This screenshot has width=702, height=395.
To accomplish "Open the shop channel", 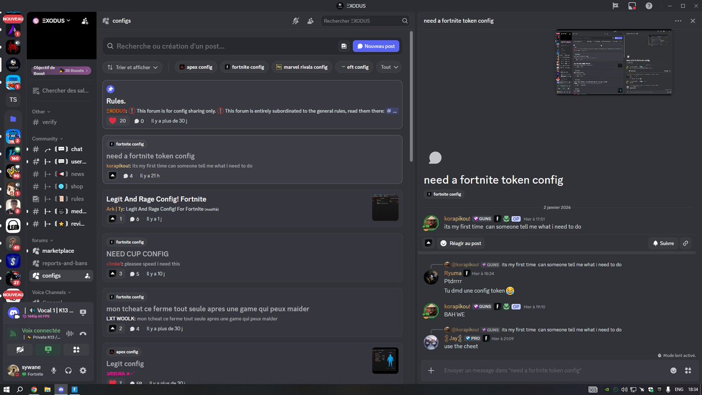I will click(x=61, y=186).
